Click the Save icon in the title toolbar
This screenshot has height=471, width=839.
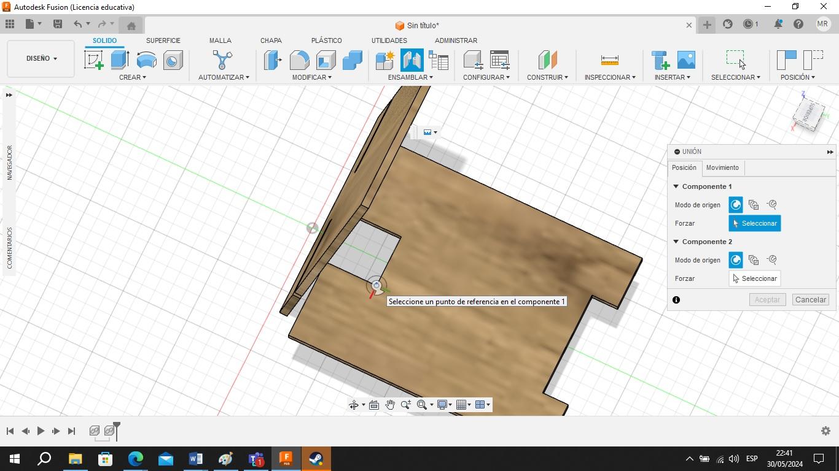click(58, 24)
